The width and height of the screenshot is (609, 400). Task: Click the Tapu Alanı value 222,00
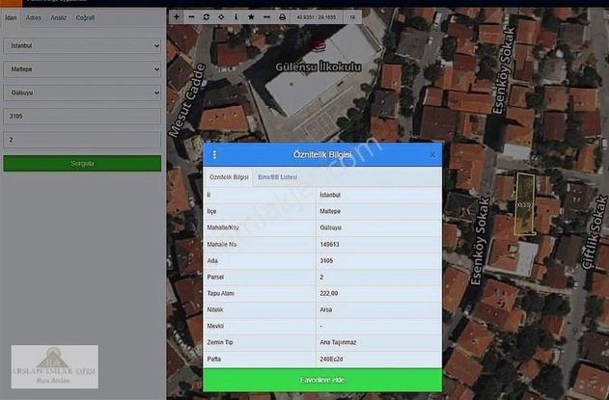[328, 293]
